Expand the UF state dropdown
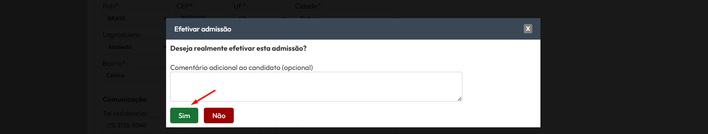Image resolution: width=708 pixels, height=134 pixels. (261, 15)
